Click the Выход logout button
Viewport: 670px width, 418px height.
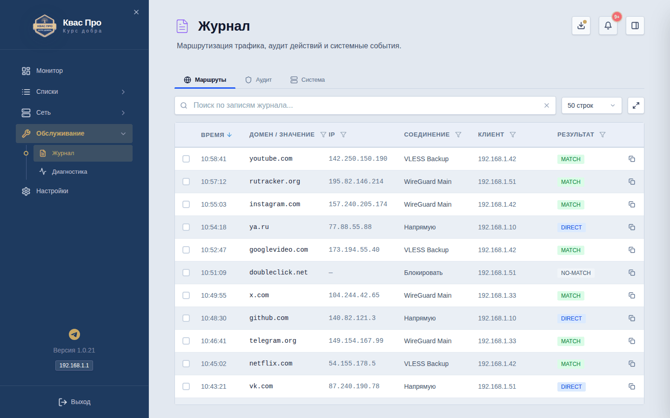(x=74, y=402)
